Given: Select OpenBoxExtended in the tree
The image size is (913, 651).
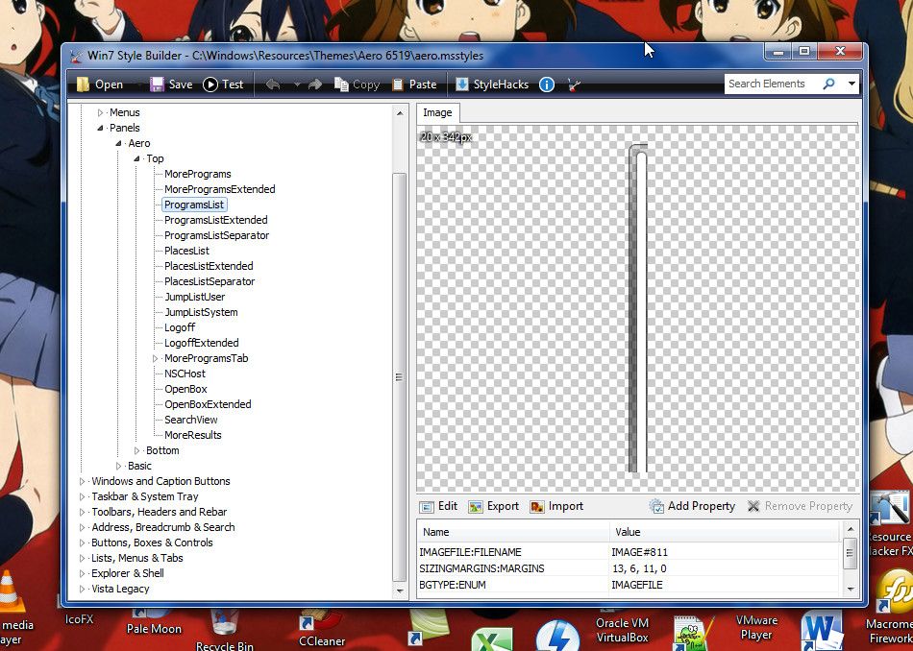Looking at the screenshot, I should pyautogui.click(x=208, y=404).
